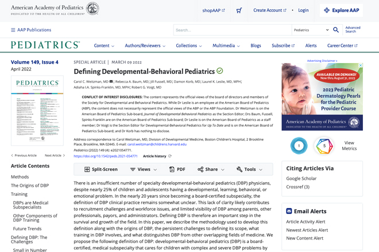Jump to Training section
The height and width of the screenshot is (252, 379).
point(19,194)
